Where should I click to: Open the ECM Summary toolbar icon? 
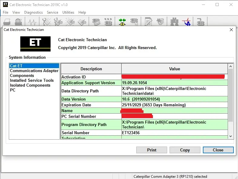pyautogui.click(x=96, y=22)
